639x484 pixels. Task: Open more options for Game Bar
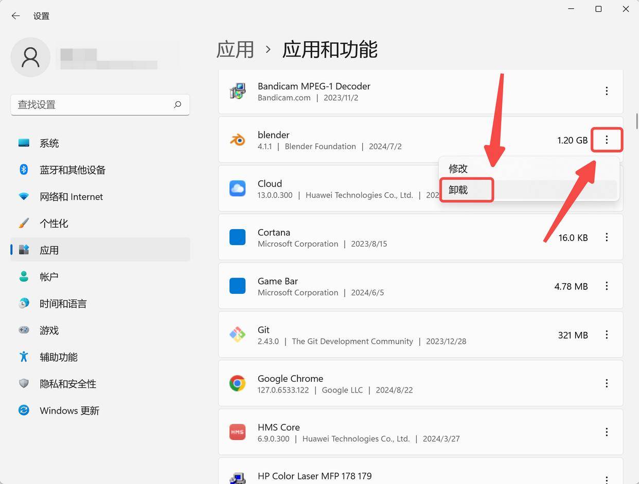(607, 286)
